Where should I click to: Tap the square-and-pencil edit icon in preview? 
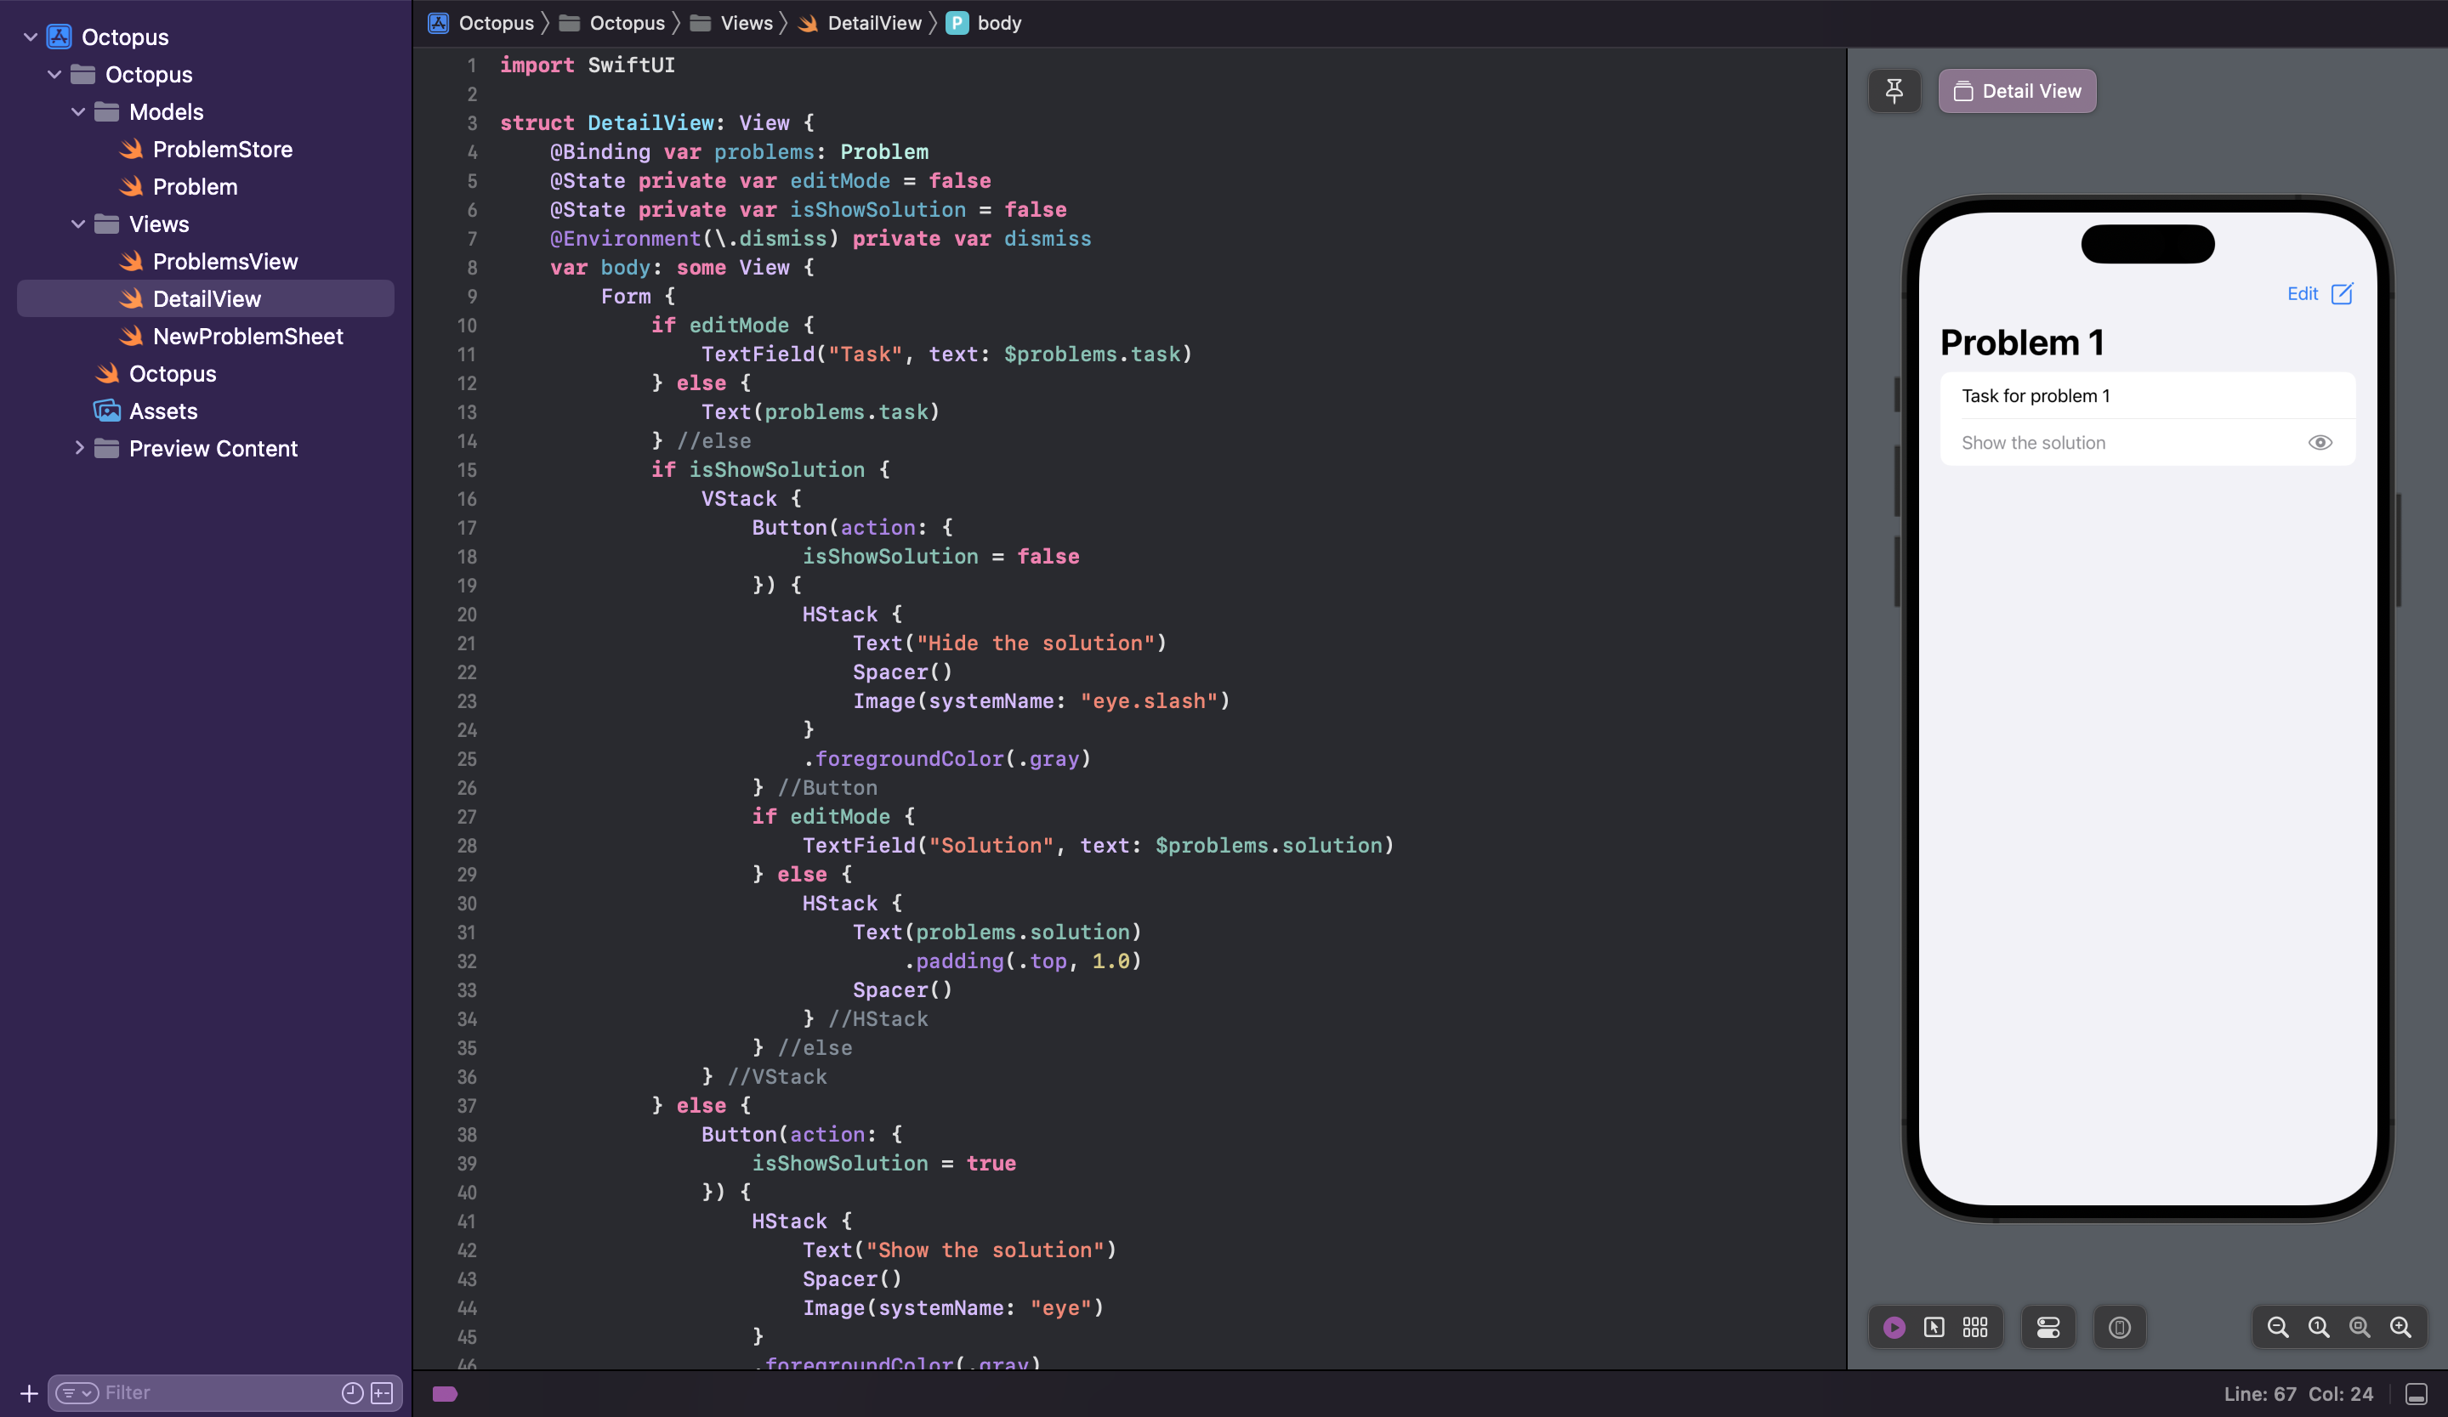pyautogui.click(x=2342, y=293)
